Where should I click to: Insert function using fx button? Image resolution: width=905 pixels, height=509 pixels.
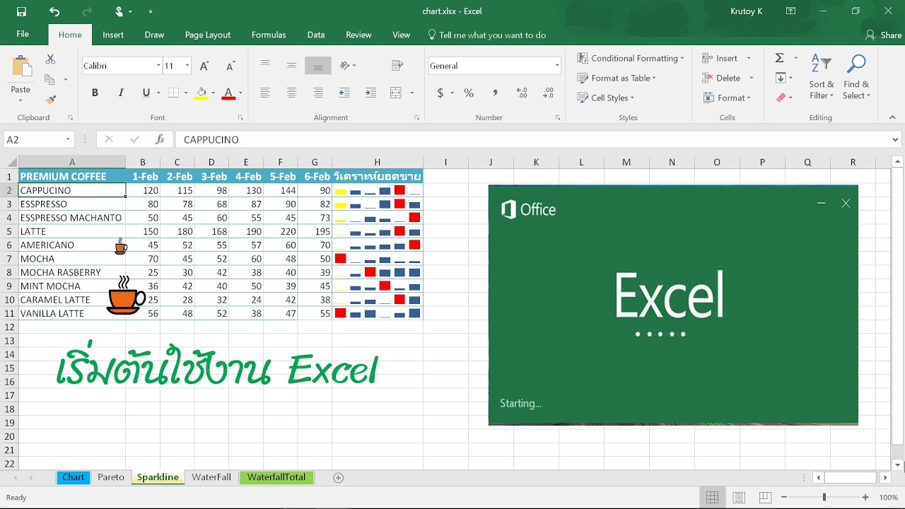coord(160,139)
